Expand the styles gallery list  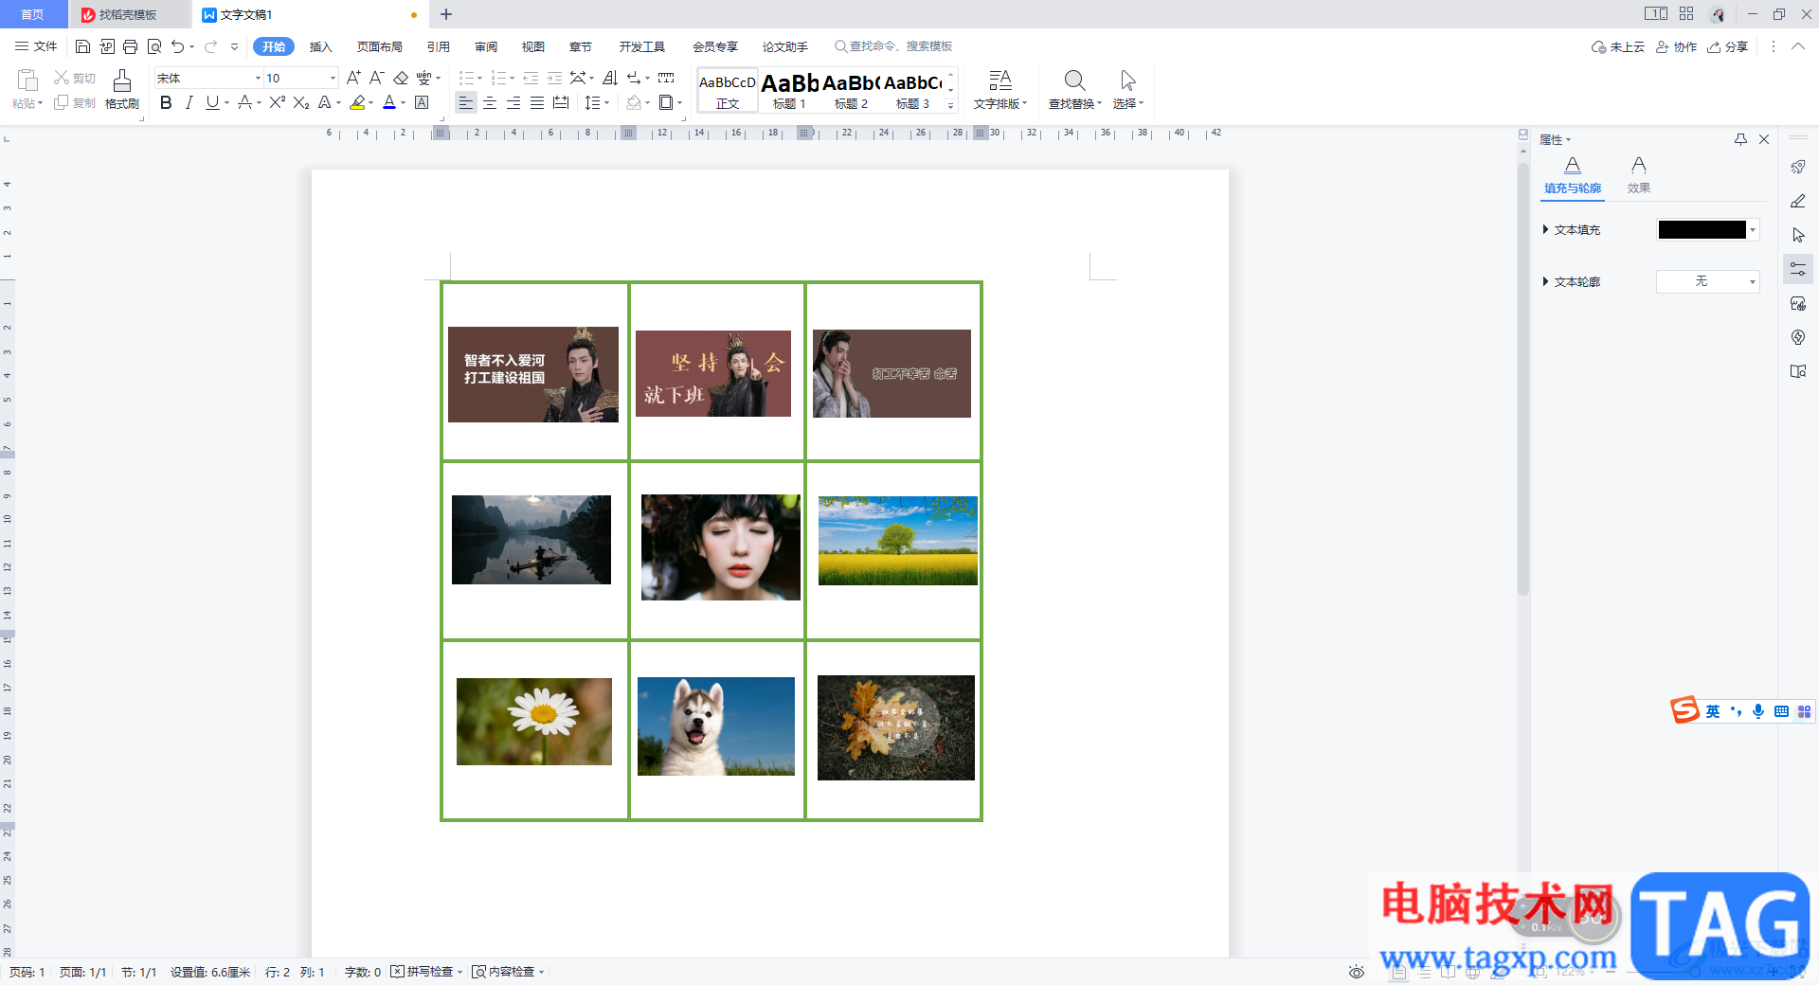(950, 105)
